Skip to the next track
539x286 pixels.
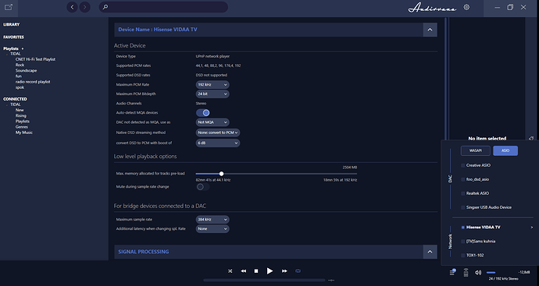click(284, 271)
